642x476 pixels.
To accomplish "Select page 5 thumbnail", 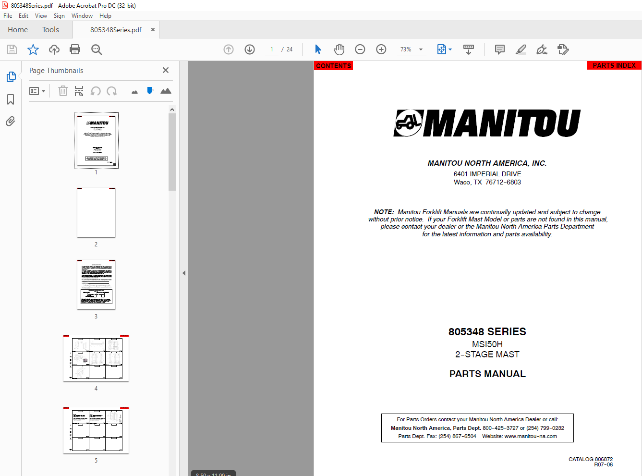I will click(x=96, y=430).
